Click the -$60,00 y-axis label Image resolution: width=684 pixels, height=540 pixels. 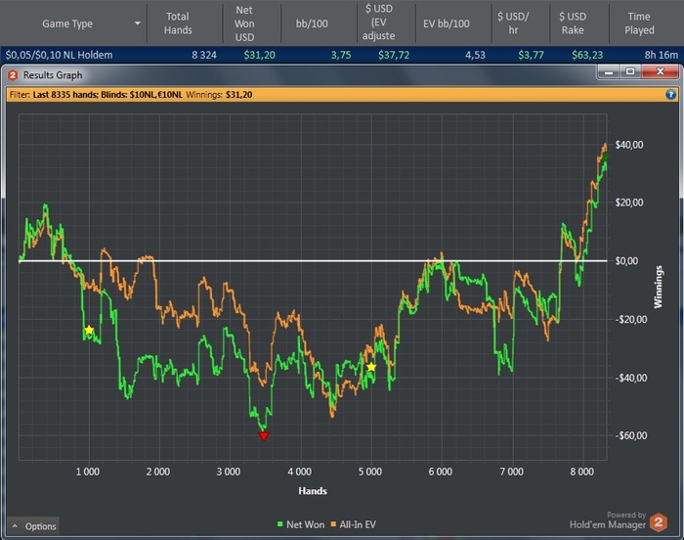631,435
